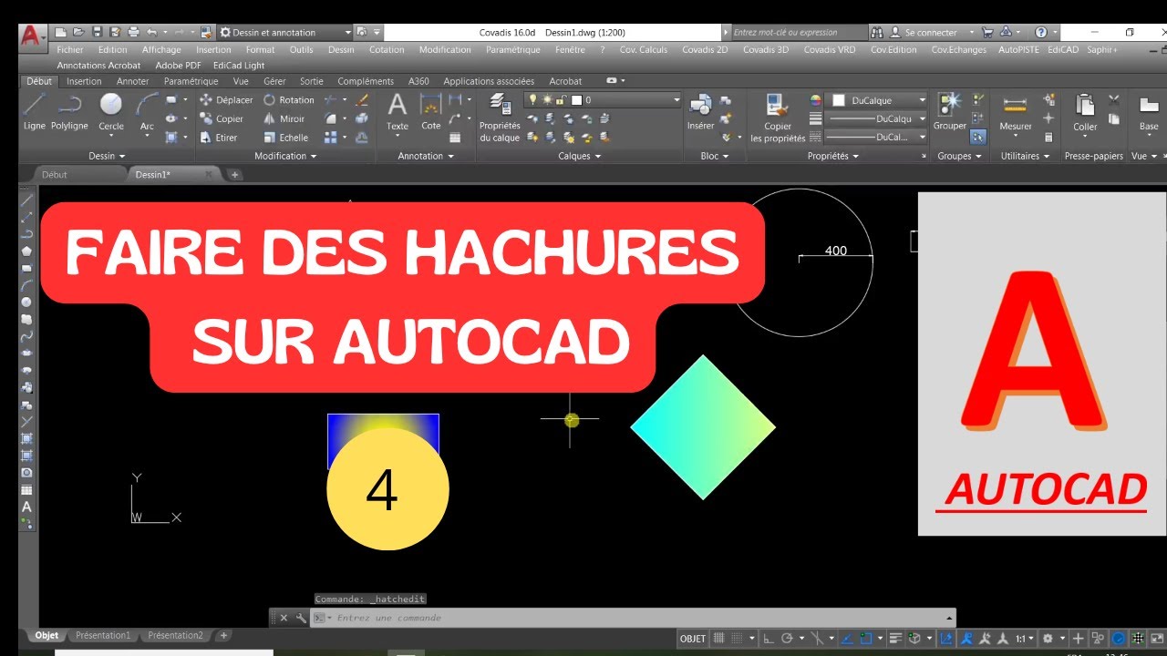Toggle layer on/off lightbulb icon
The image size is (1167, 656).
coord(532,100)
